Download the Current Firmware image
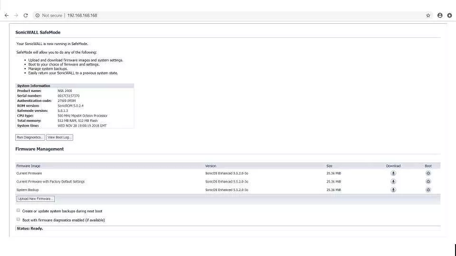This screenshot has width=456, height=256. tap(393, 174)
